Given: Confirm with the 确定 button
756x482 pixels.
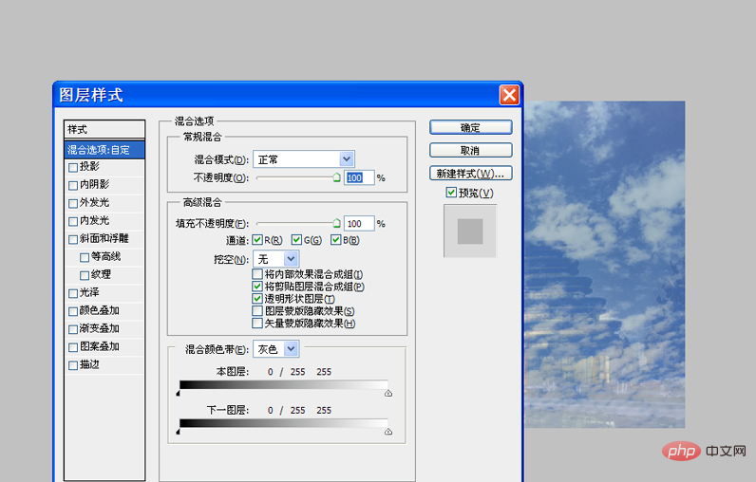Looking at the screenshot, I should click(x=470, y=127).
